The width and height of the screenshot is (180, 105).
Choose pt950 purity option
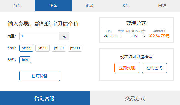point(59,48)
